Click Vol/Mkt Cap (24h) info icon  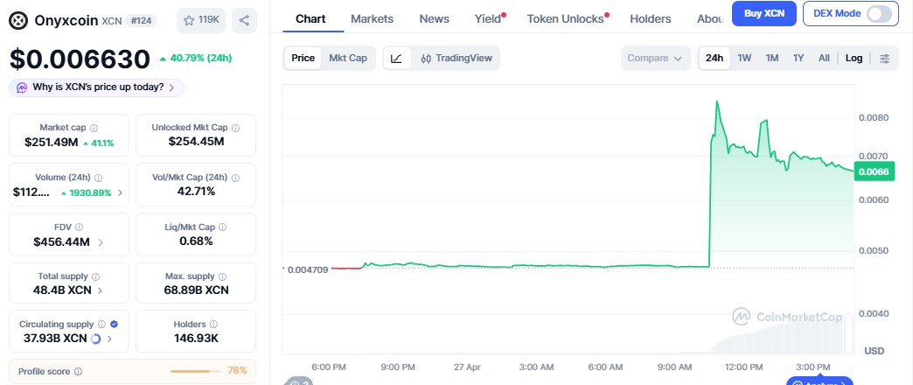point(238,178)
